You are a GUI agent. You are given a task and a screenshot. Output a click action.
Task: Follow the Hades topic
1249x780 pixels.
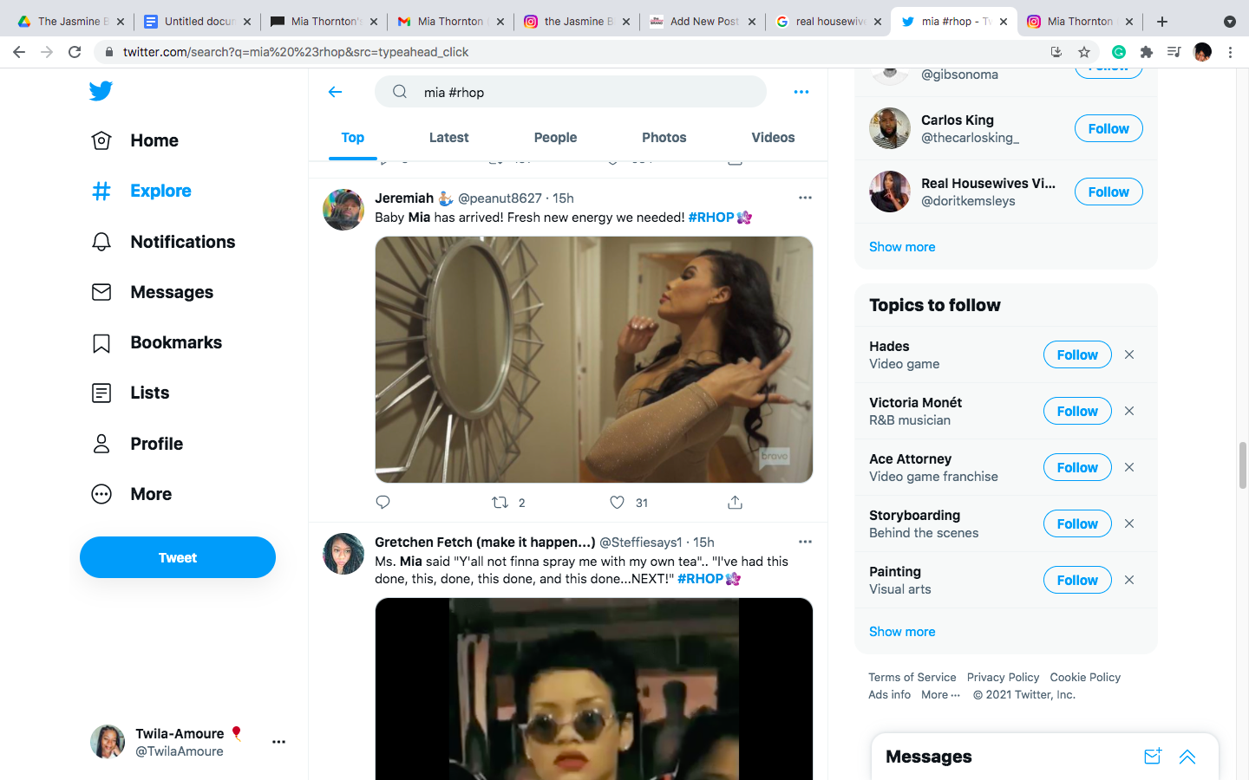1077,354
